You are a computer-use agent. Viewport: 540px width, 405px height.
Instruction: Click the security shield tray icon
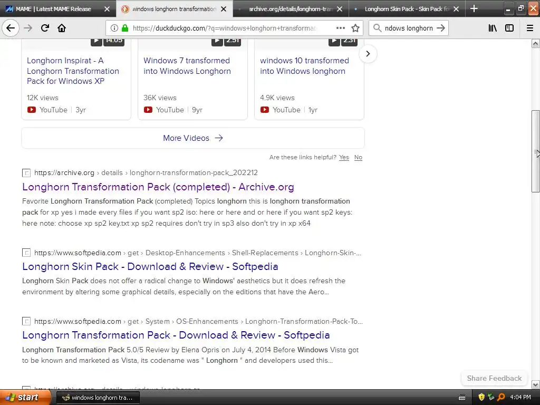[481, 398]
